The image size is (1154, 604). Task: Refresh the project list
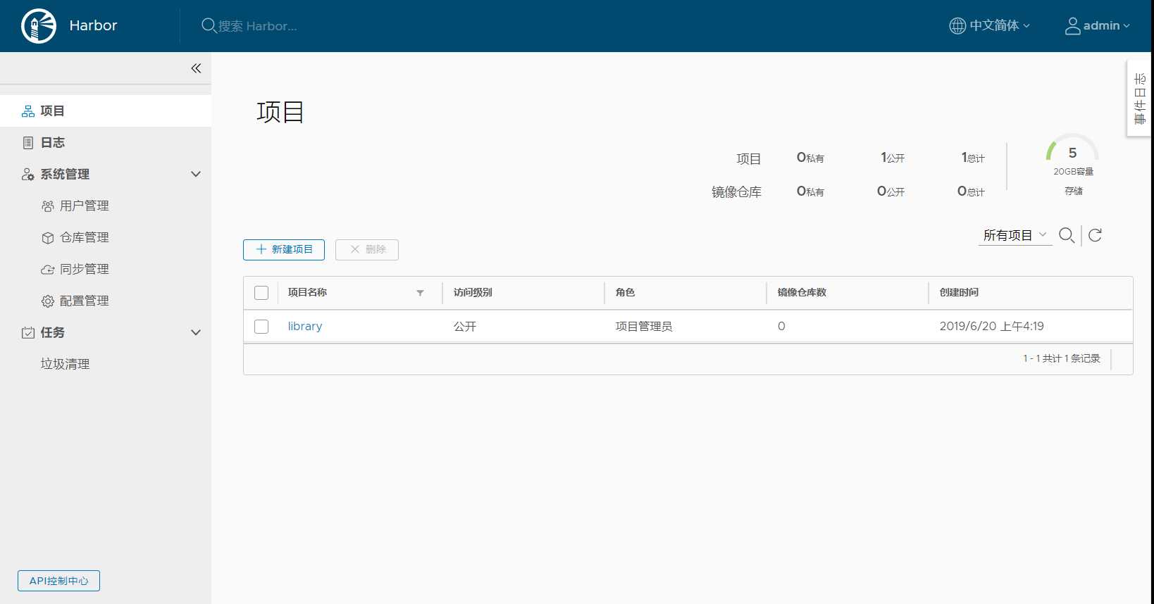click(1095, 235)
